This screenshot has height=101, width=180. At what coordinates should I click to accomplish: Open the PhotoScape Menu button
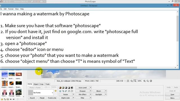click(x=172, y=98)
